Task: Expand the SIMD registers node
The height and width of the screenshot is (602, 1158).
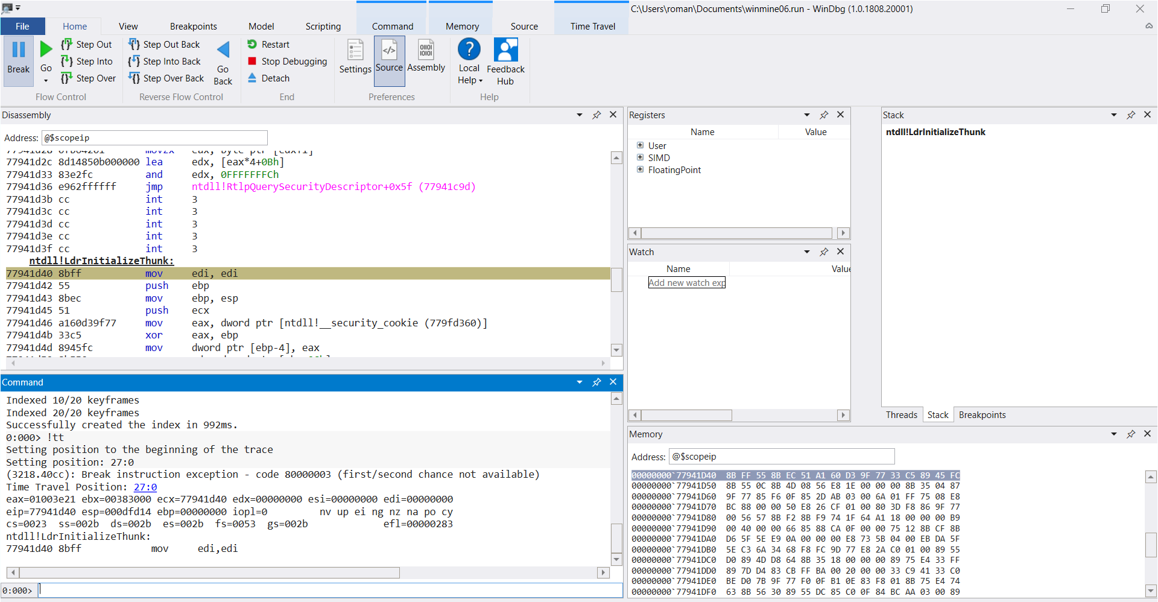Action: [640, 157]
